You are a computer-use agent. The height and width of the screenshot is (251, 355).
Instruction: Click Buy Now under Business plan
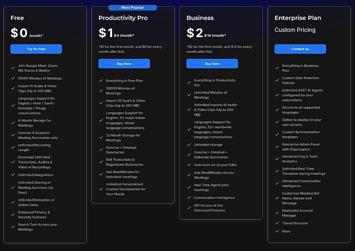pos(212,63)
